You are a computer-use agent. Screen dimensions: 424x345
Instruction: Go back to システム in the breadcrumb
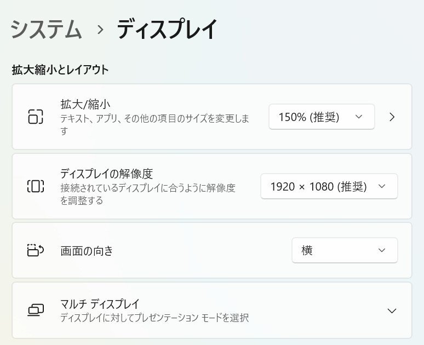click(46, 29)
